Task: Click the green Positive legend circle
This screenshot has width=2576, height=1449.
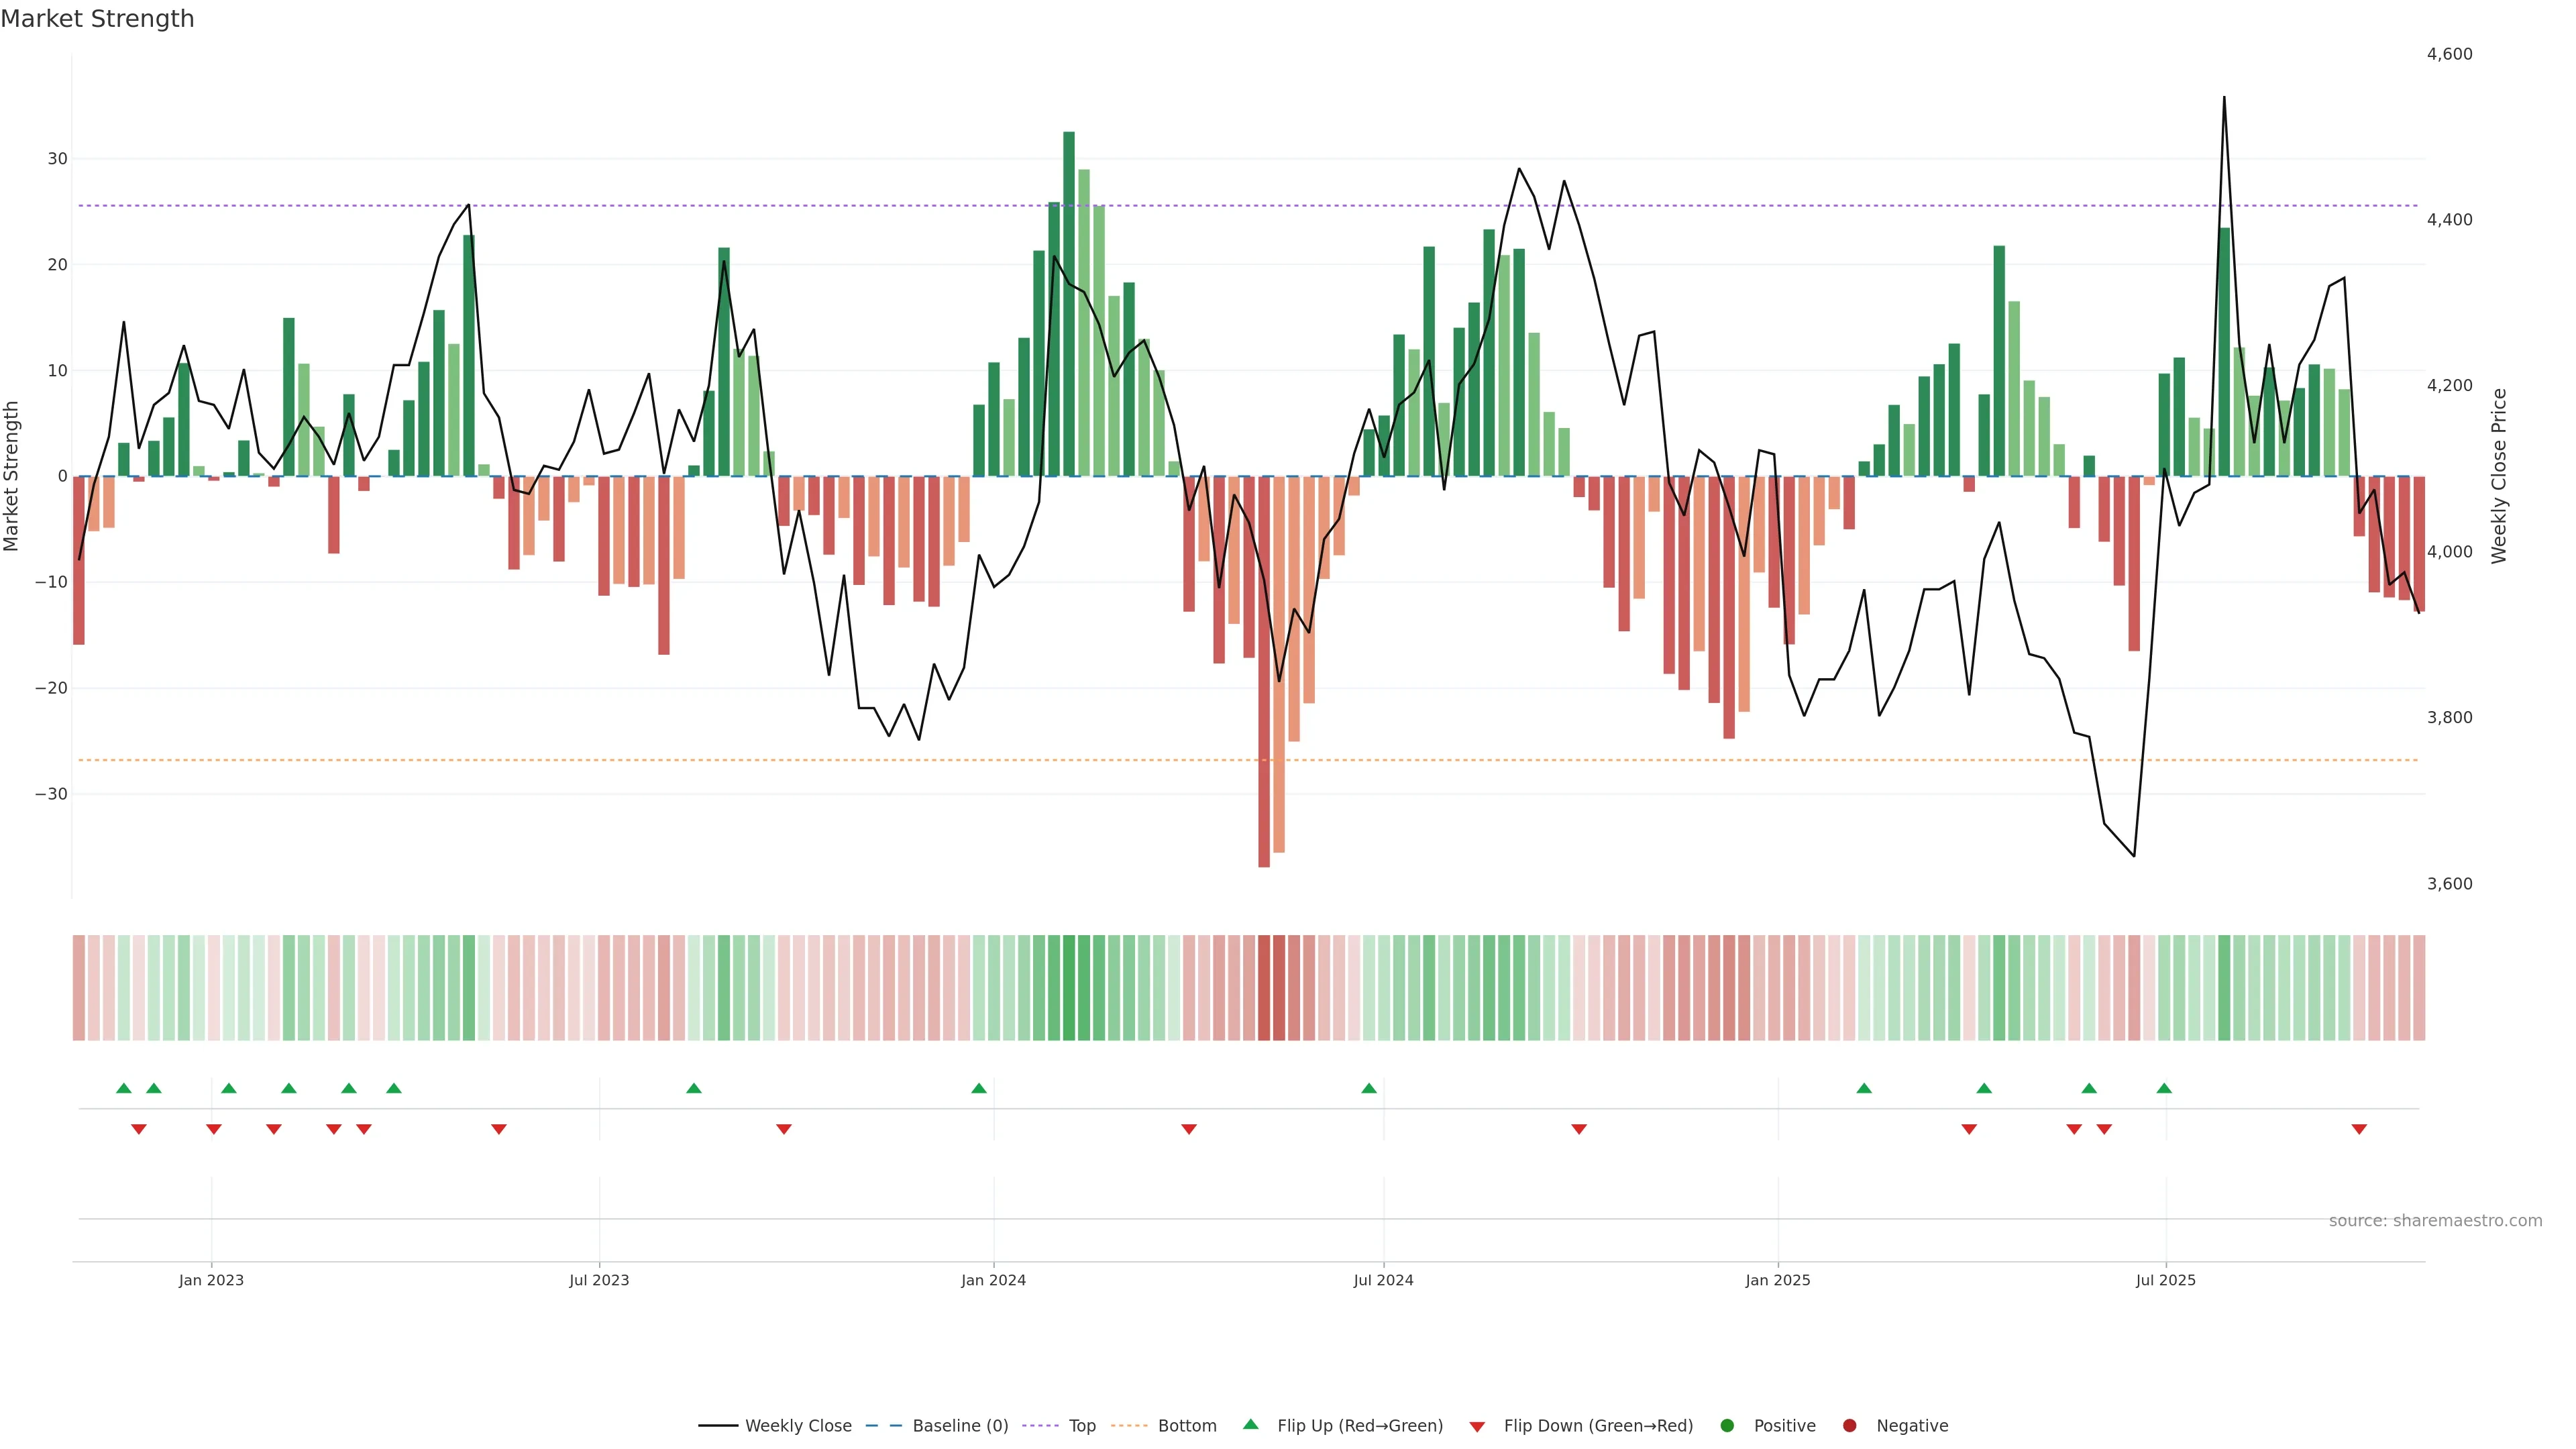Action: pyautogui.click(x=1726, y=1425)
